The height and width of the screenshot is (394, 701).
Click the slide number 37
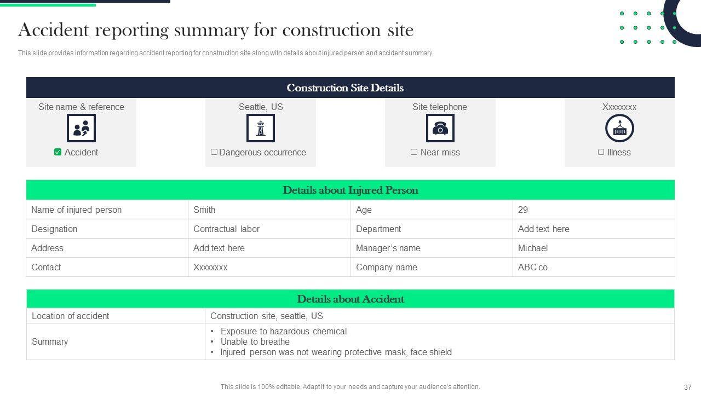click(x=688, y=387)
